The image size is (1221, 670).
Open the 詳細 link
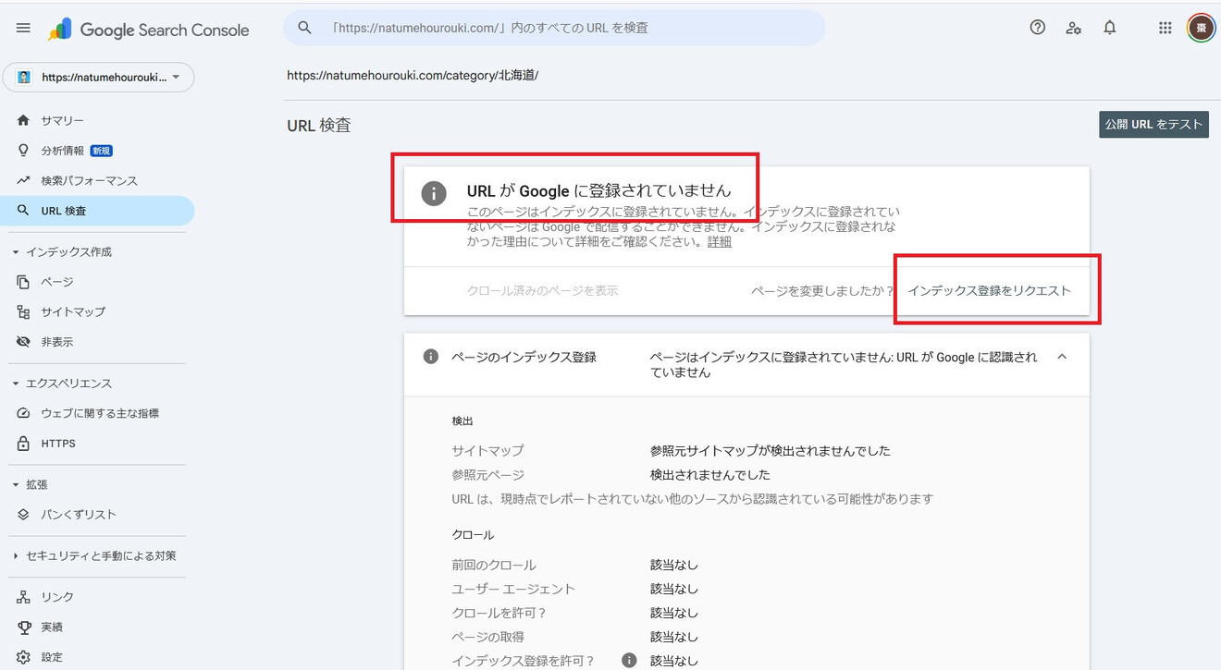coord(720,241)
